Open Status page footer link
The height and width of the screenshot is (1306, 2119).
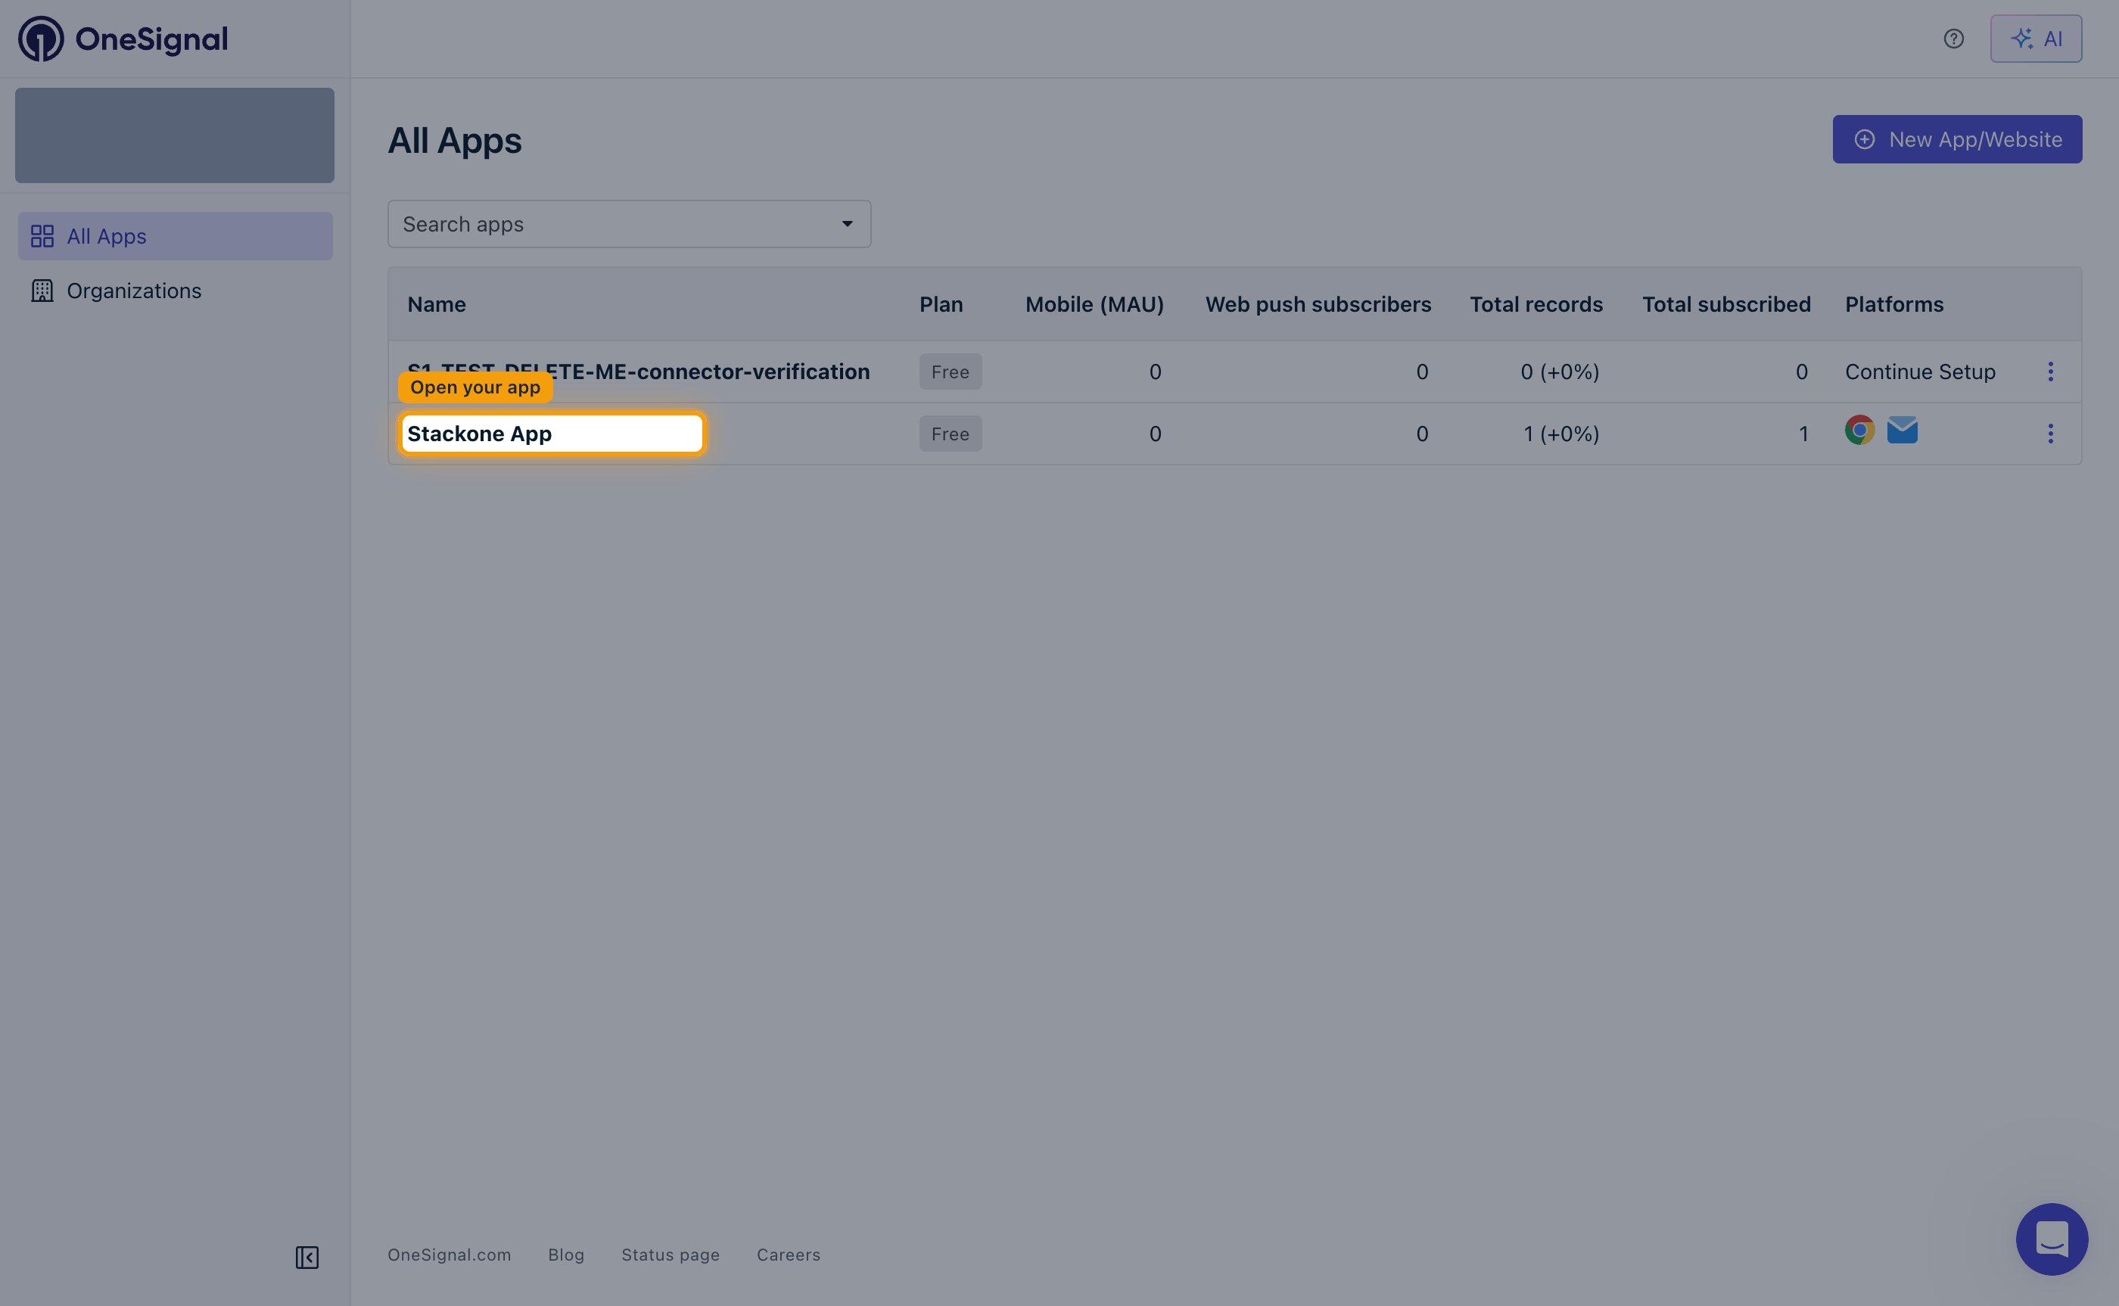[671, 1255]
